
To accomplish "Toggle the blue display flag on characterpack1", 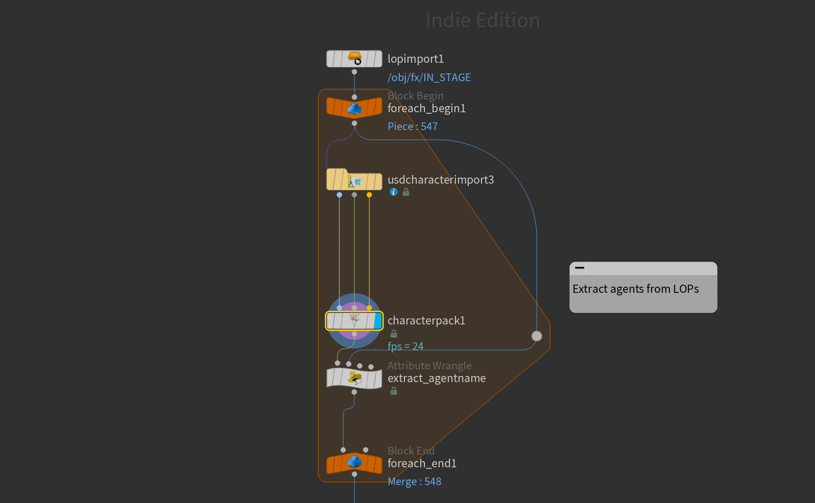I will pos(378,321).
